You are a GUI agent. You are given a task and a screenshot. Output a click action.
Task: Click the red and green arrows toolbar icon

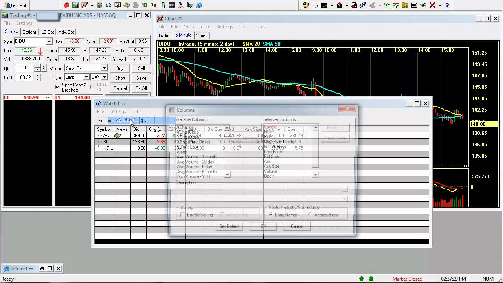[153, 5]
